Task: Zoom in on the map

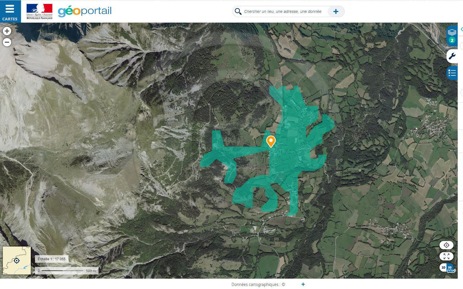Action: 7,31
